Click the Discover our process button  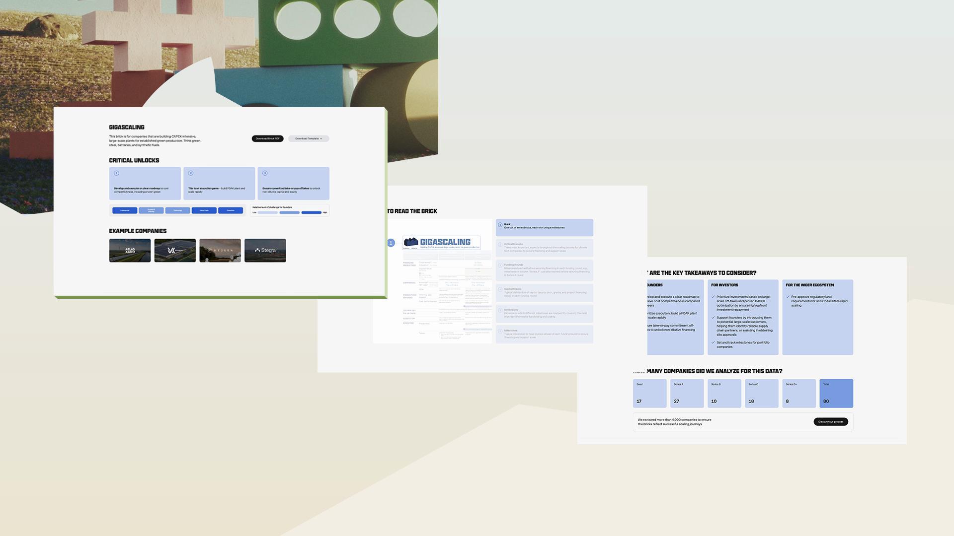[831, 422]
